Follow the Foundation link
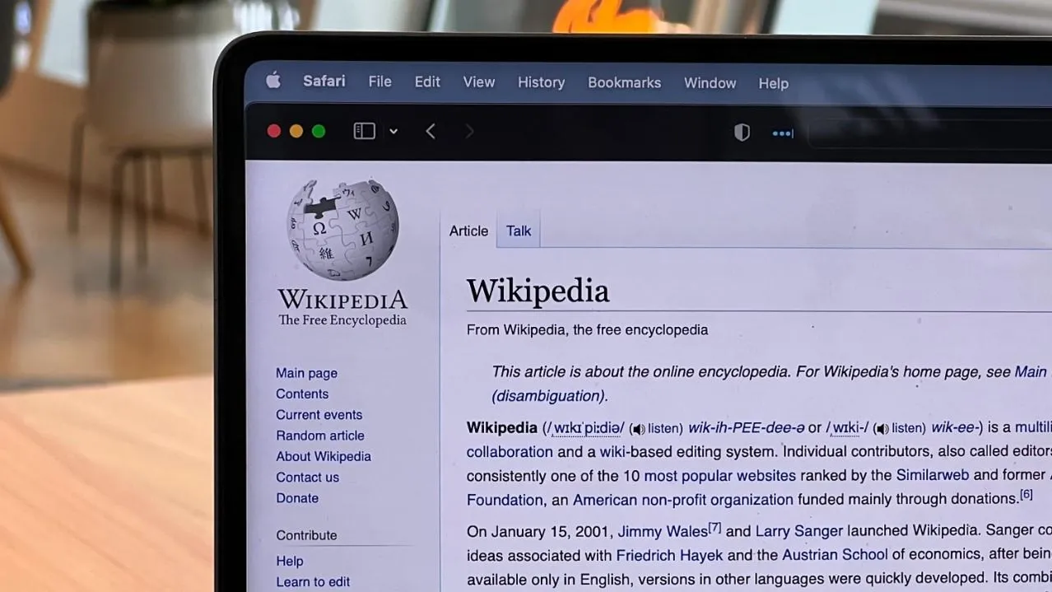Image resolution: width=1052 pixels, height=592 pixels. click(505, 500)
